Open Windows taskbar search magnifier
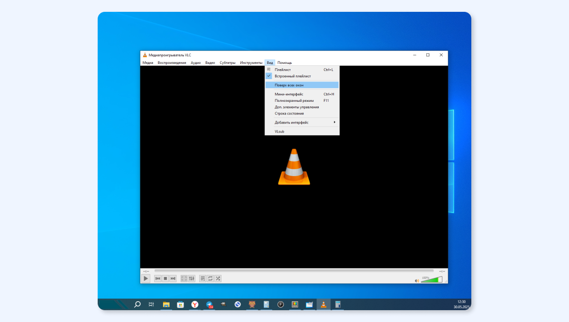Screen dimensions: 569x322 [138, 304]
